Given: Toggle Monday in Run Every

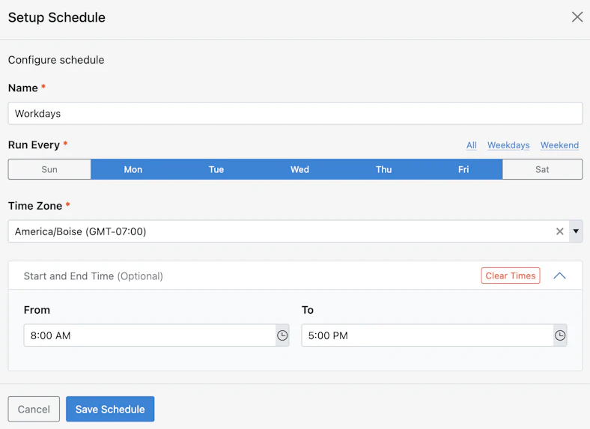Looking at the screenshot, I should (133, 169).
